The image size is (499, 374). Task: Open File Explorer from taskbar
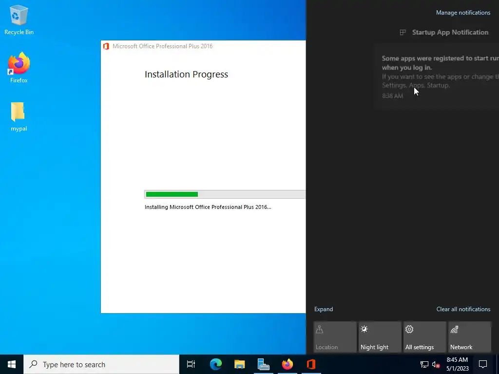click(x=240, y=364)
